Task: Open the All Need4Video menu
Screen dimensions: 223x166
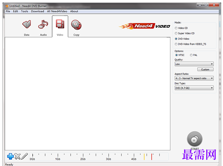Action: [57, 11]
